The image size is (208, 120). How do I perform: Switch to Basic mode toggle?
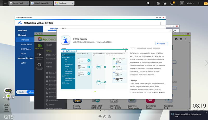click(x=22, y=92)
